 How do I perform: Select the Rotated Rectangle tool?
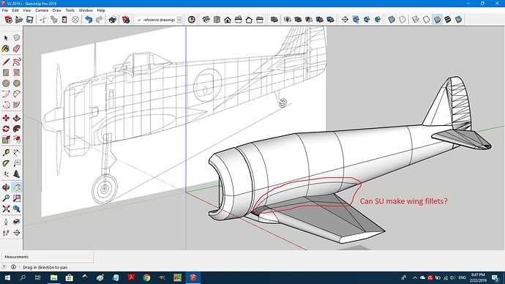click(x=16, y=72)
